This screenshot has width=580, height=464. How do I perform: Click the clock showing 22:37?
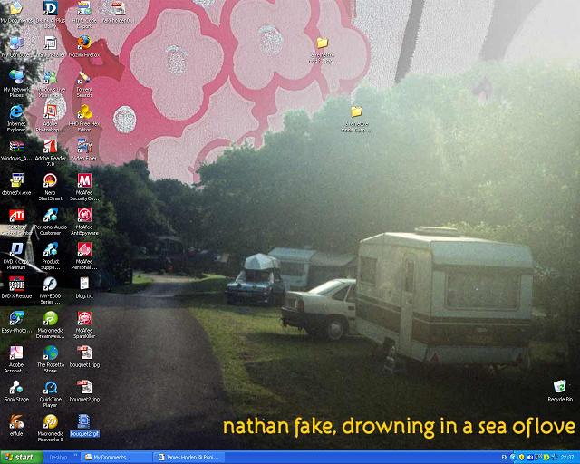click(x=567, y=458)
